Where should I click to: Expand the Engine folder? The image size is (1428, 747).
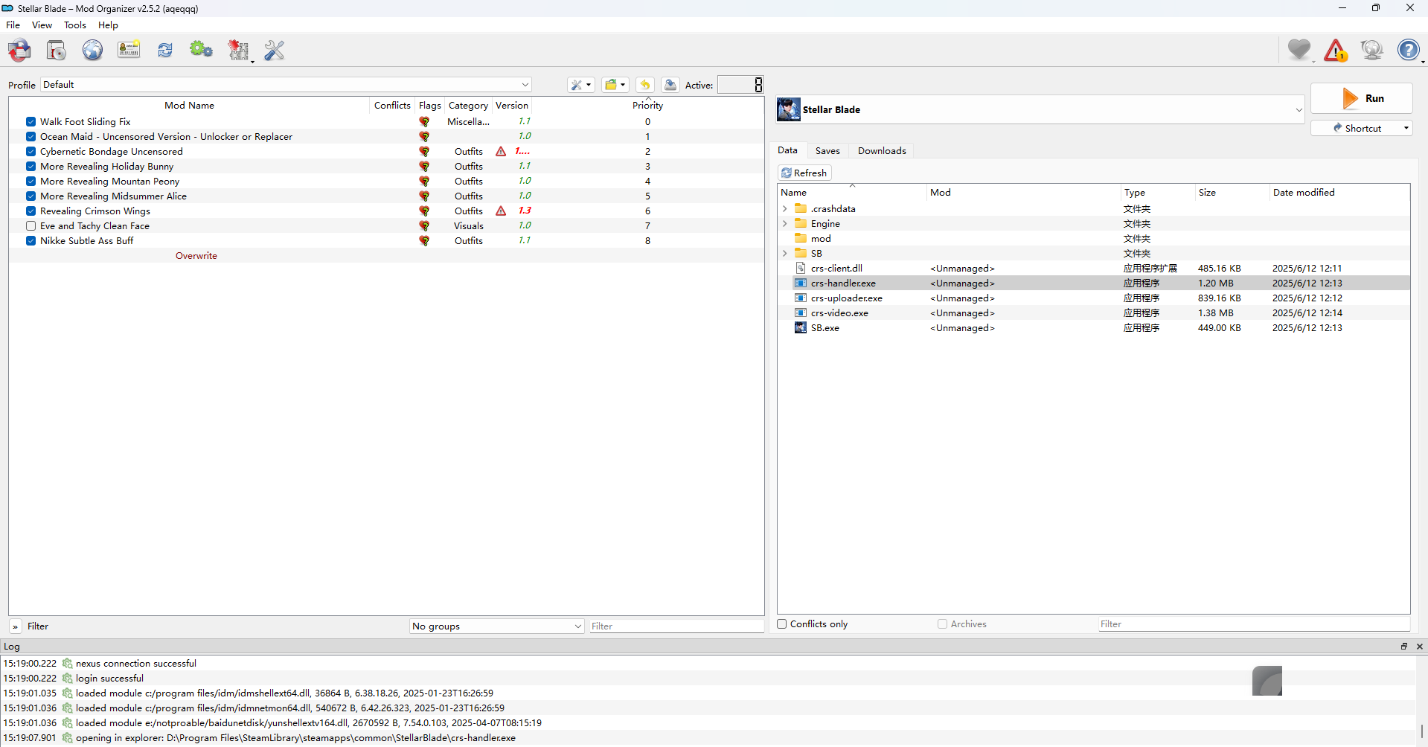click(785, 223)
